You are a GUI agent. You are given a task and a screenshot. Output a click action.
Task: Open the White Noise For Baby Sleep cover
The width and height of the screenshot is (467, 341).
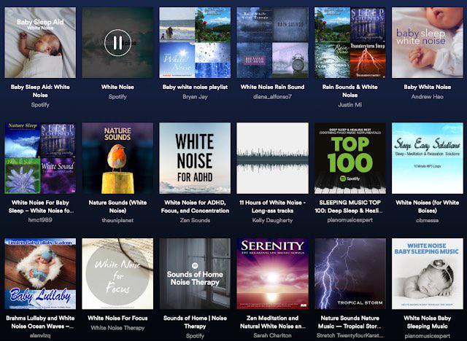(40, 158)
